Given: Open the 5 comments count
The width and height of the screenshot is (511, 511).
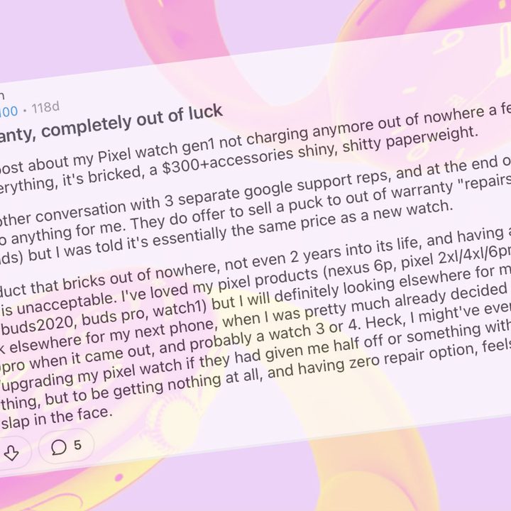Looking at the screenshot, I should (x=77, y=445).
